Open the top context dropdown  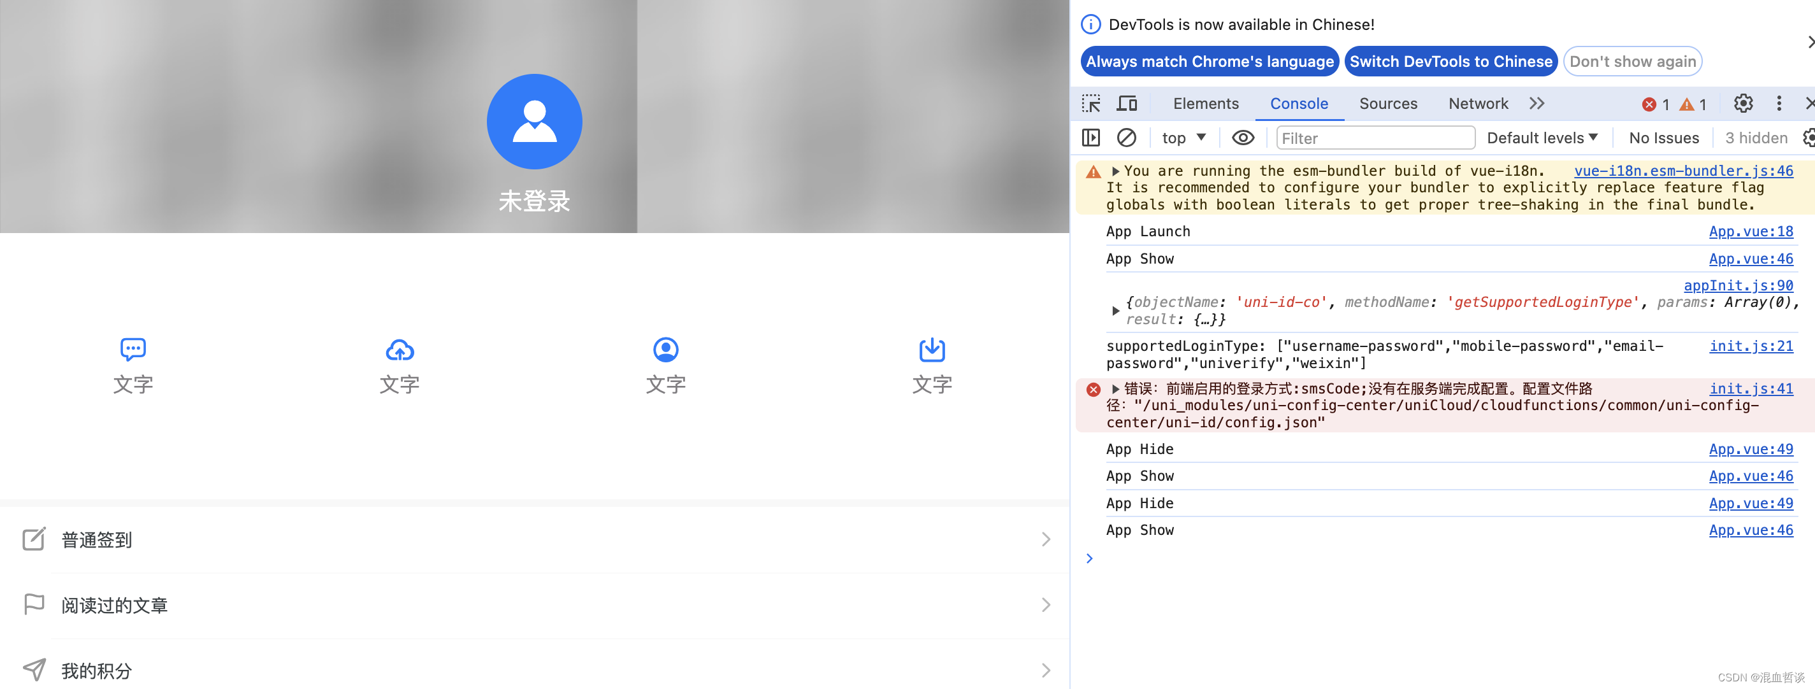coord(1183,138)
